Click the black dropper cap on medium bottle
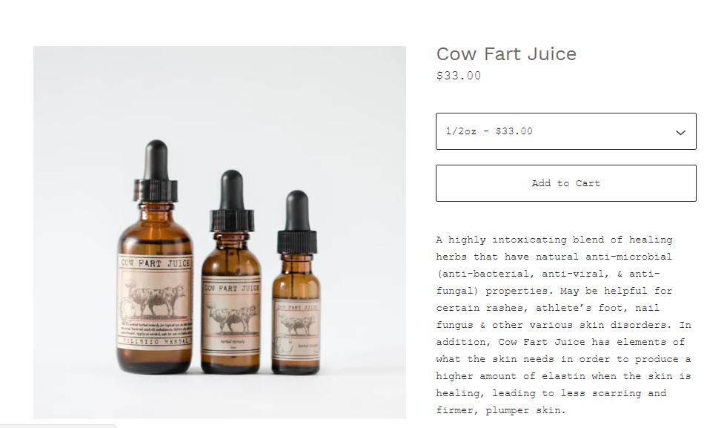 [232, 200]
